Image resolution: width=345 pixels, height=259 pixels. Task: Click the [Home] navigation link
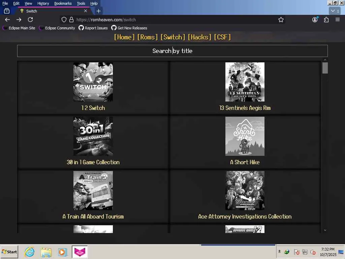point(124,37)
